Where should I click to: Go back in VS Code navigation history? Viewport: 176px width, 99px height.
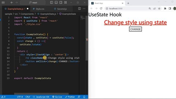click(x=12, y=2)
